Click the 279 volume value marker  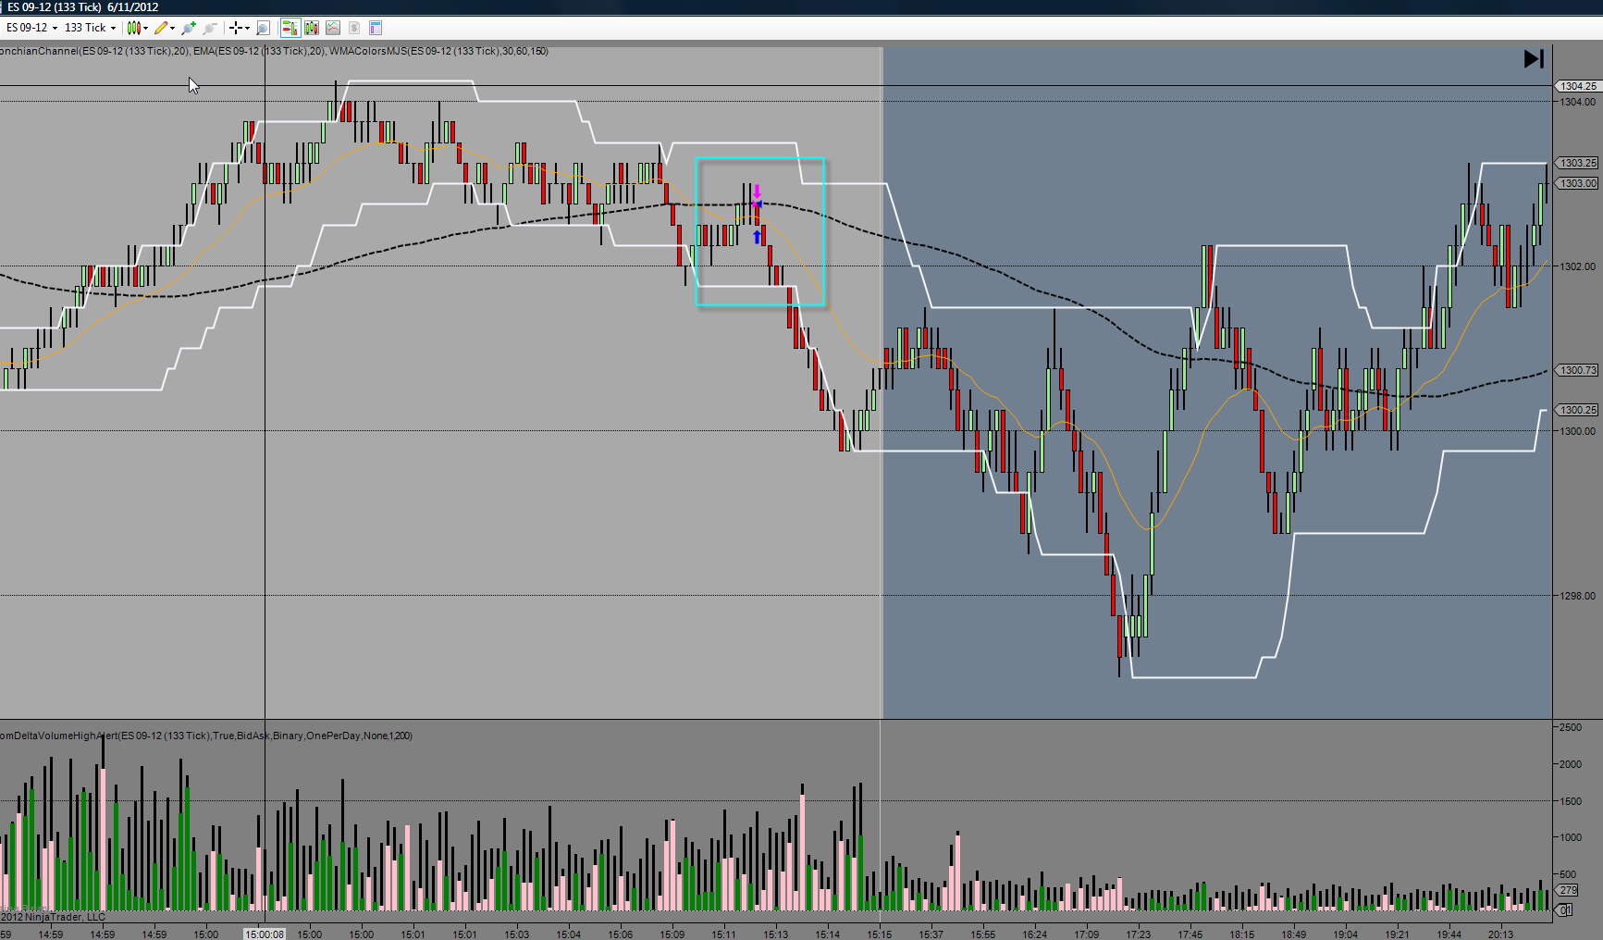click(1568, 890)
